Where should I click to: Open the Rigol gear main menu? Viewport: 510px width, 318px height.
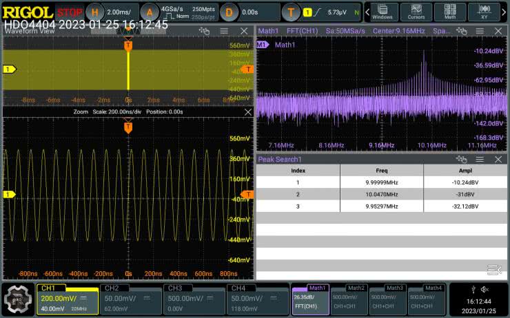[x=17, y=299]
